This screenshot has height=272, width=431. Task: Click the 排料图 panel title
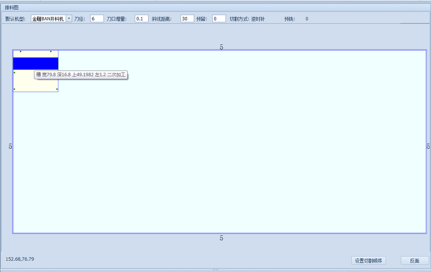point(12,8)
